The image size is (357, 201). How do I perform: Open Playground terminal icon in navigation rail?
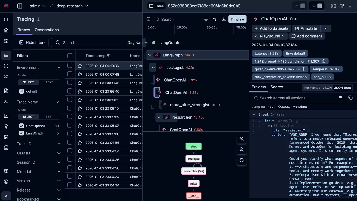tap(6, 101)
